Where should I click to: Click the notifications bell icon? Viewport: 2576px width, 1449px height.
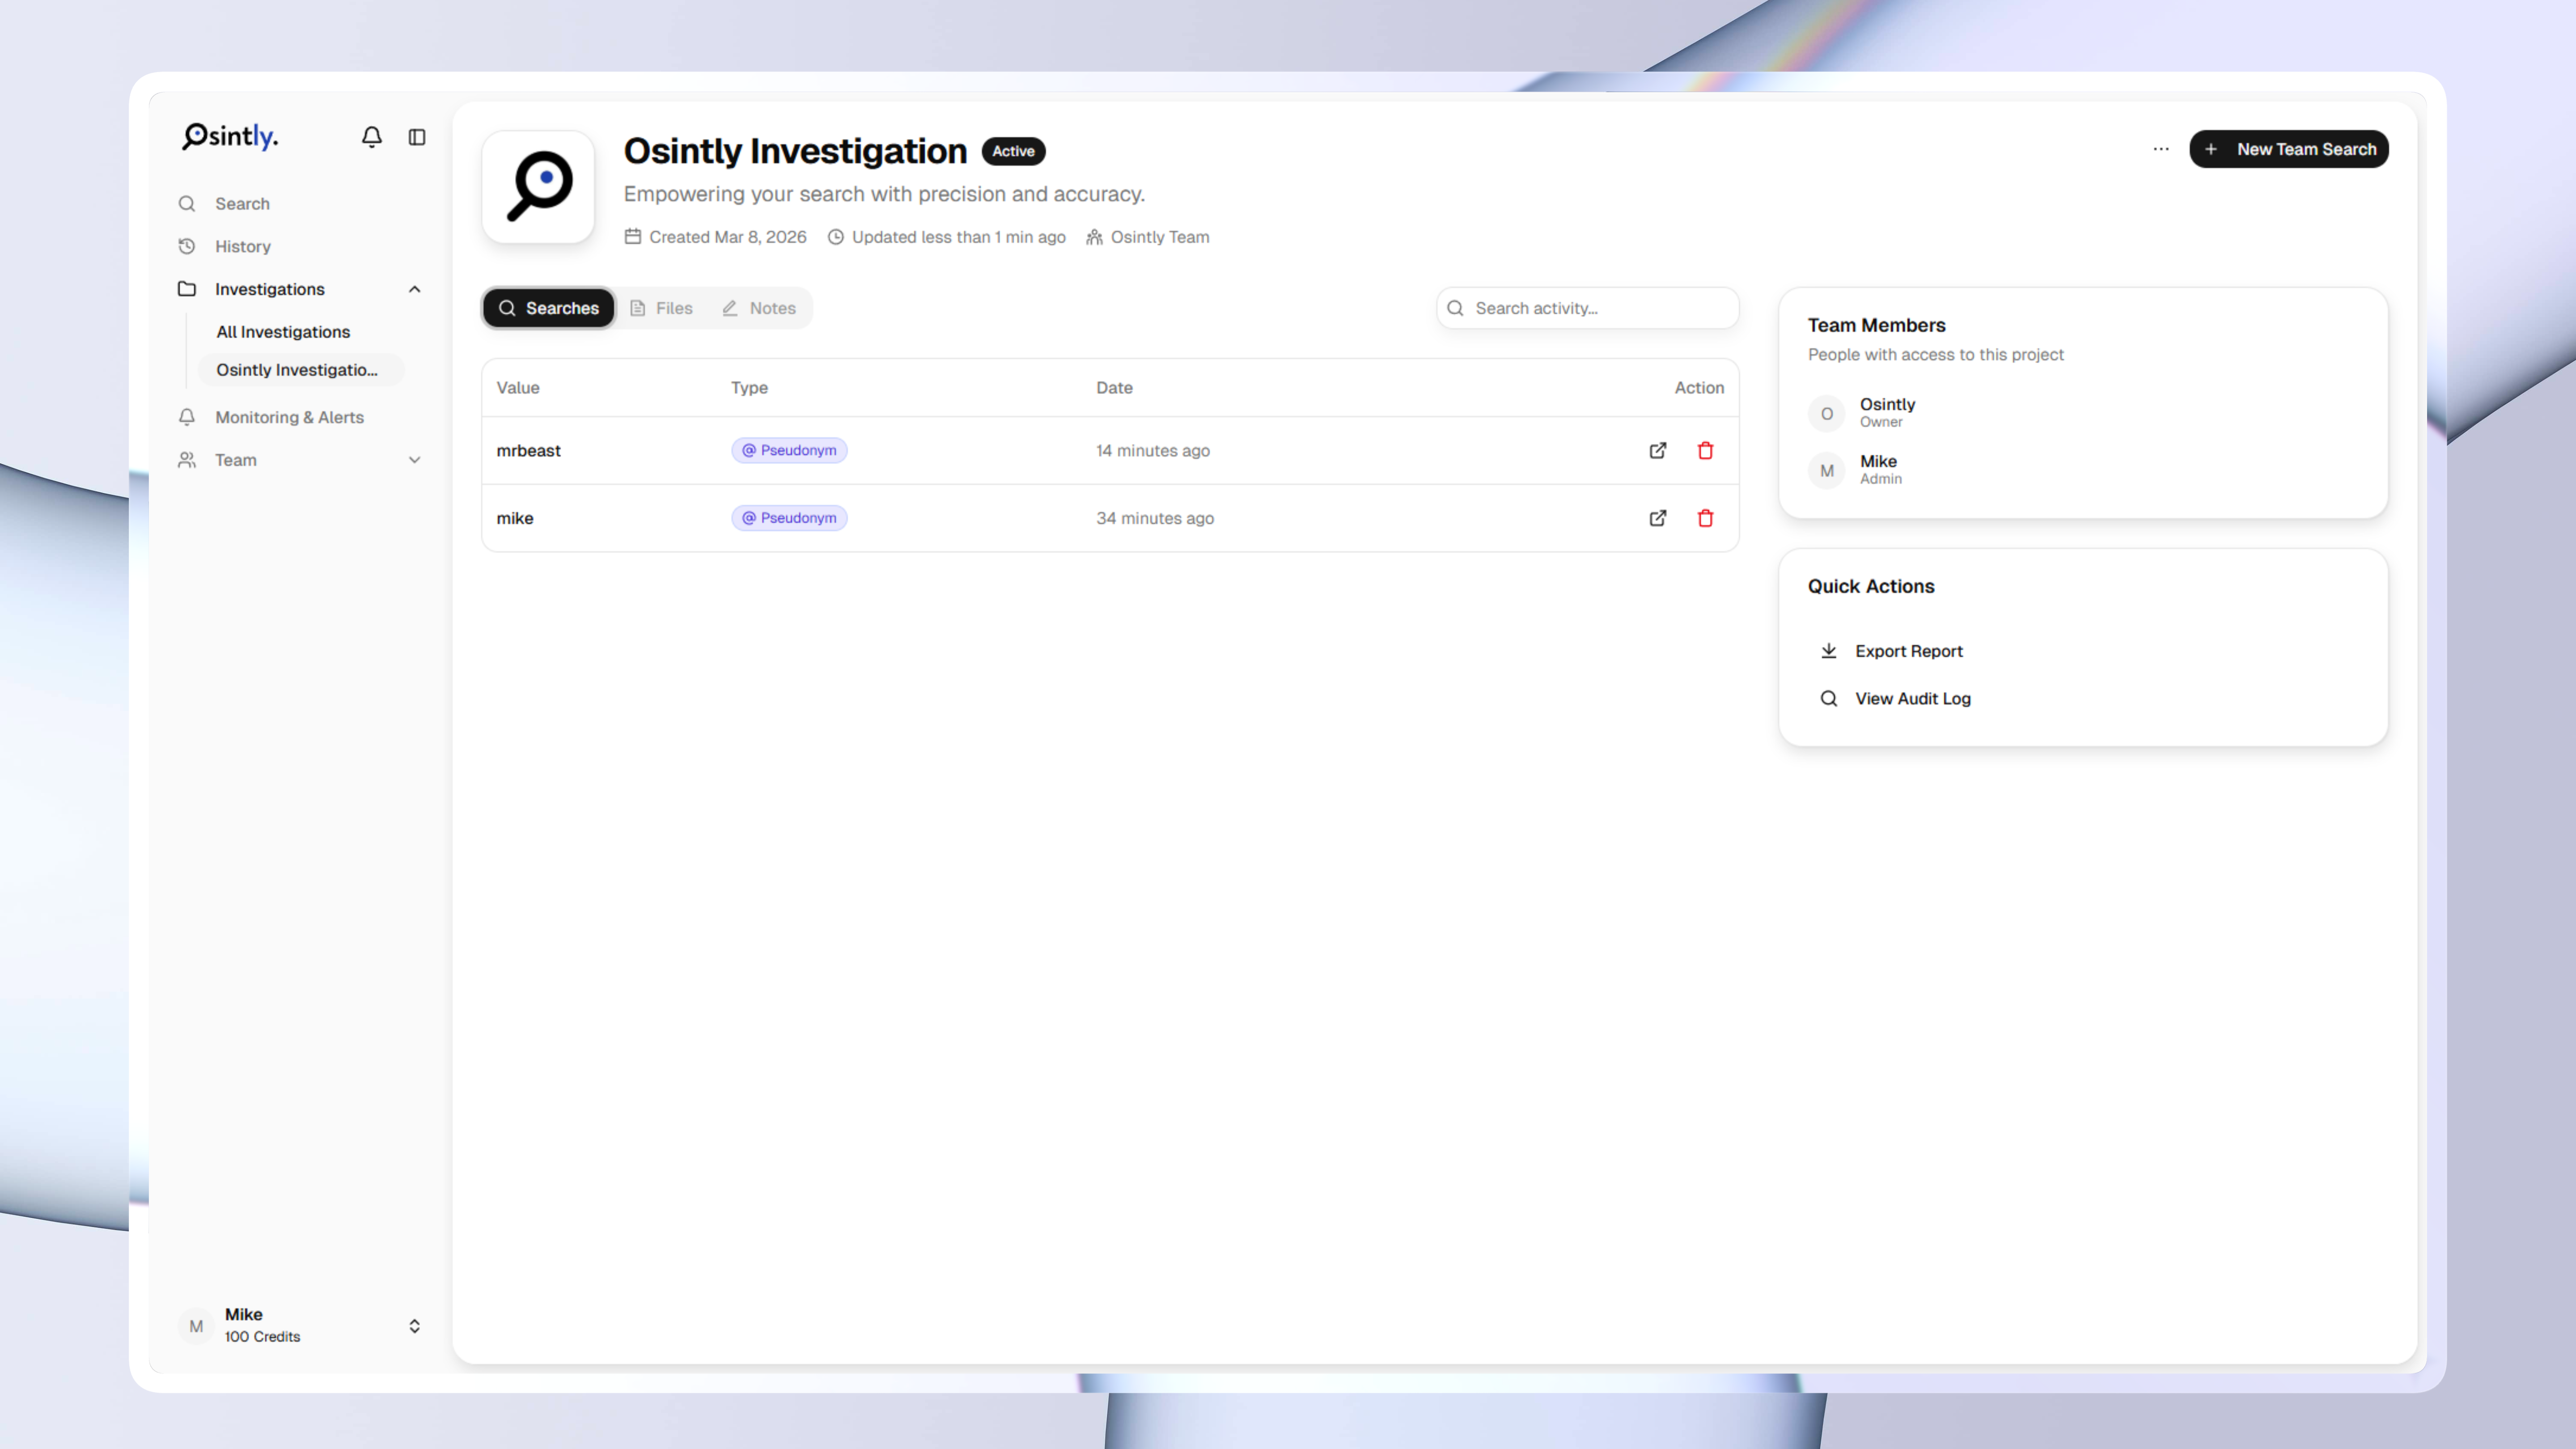point(371,137)
